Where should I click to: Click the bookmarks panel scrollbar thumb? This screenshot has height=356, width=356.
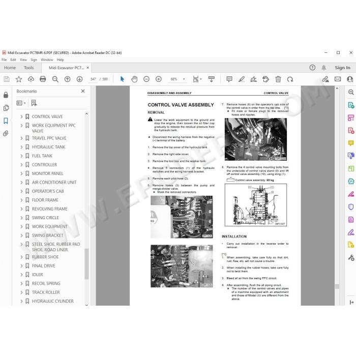pos(86,263)
